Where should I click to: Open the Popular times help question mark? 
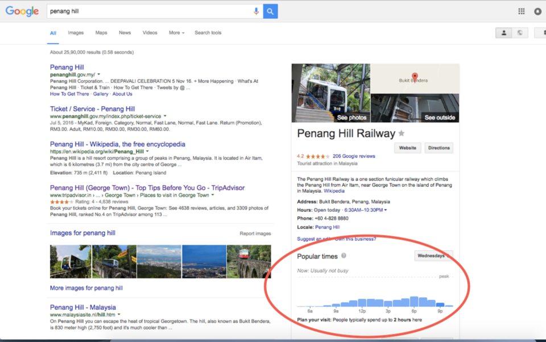[x=344, y=256]
